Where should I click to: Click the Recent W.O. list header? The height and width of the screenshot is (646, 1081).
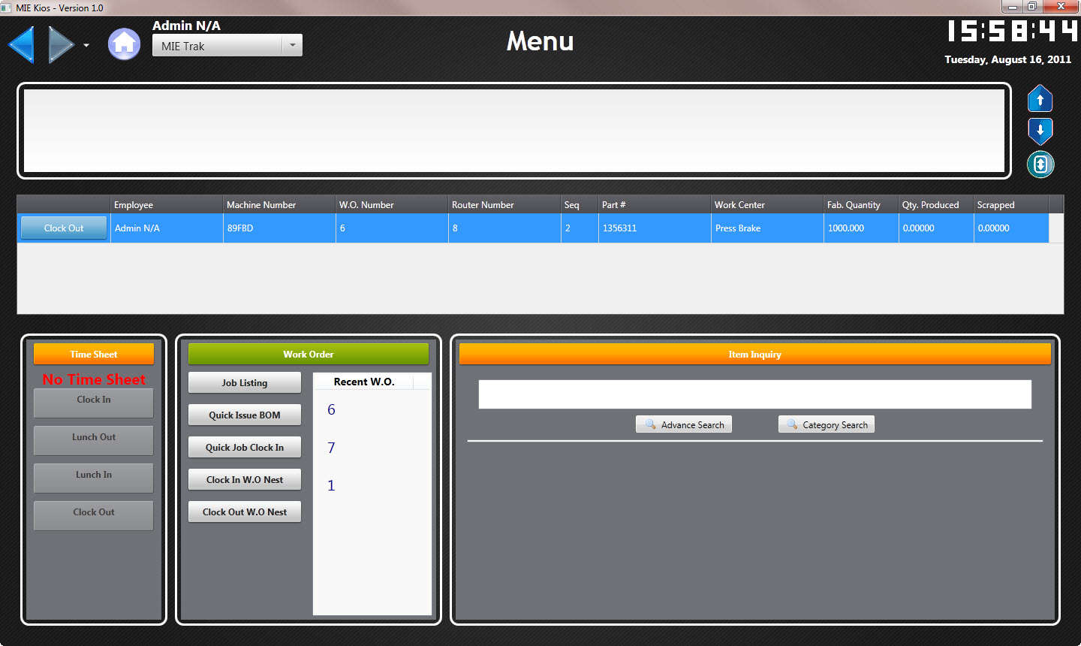(x=364, y=382)
